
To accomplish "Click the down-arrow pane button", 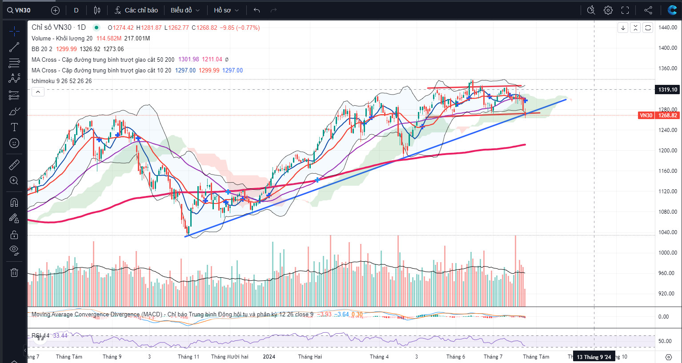I will point(623,28).
